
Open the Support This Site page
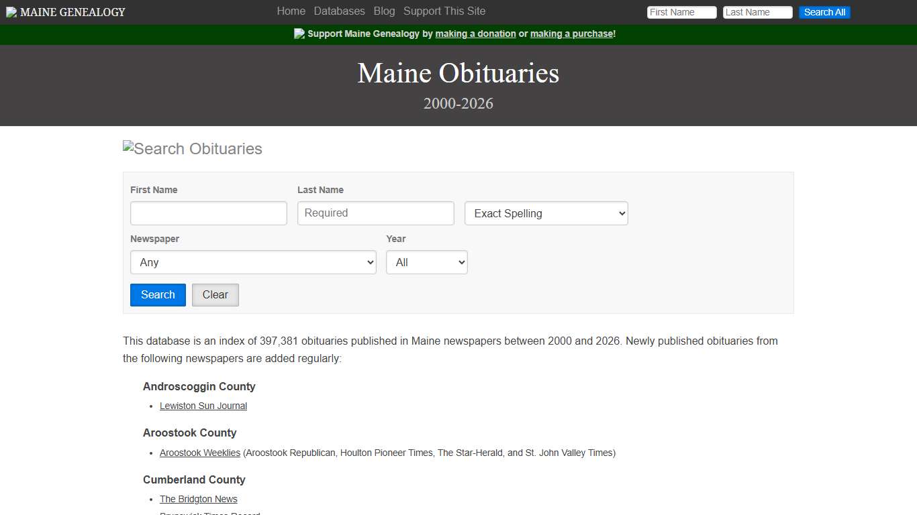click(444, 11)
